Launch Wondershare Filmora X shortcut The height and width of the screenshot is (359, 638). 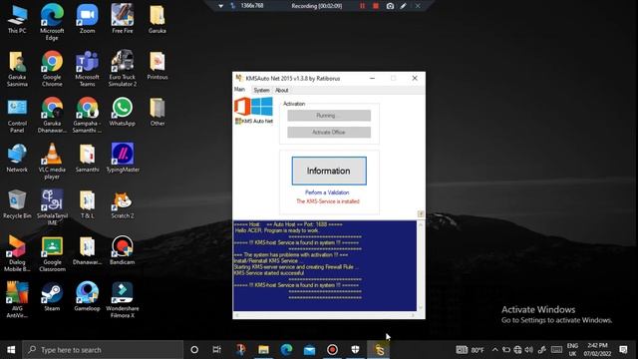[123, 300]
